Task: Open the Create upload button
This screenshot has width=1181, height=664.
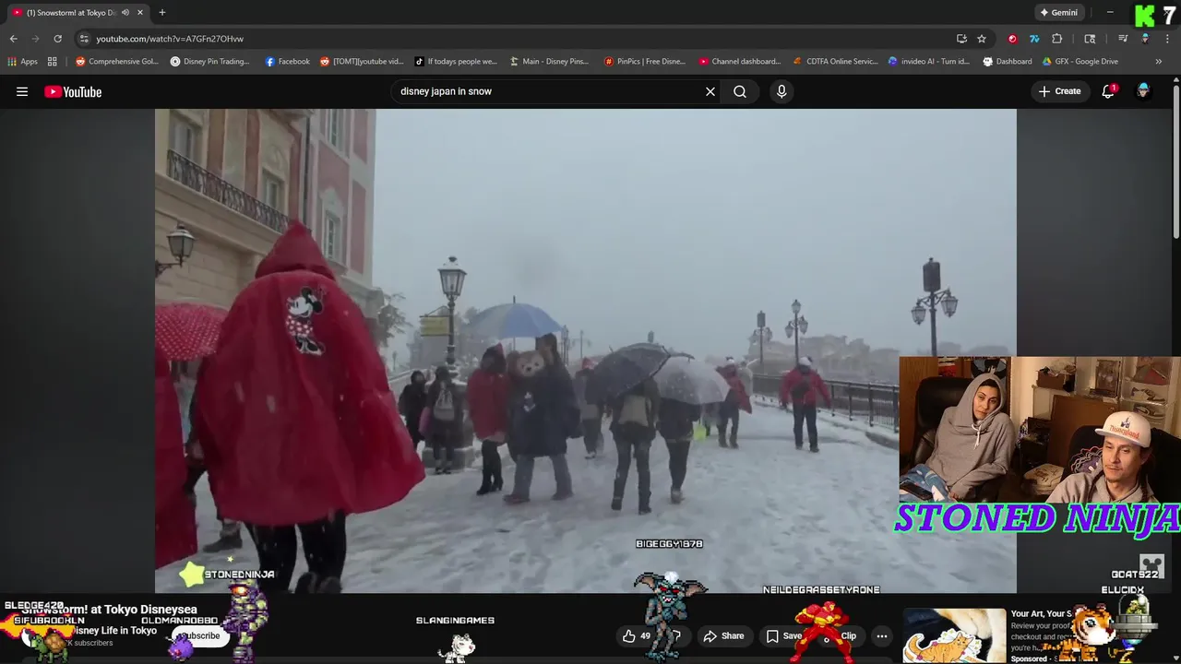Action: [x=1059, y=91]
